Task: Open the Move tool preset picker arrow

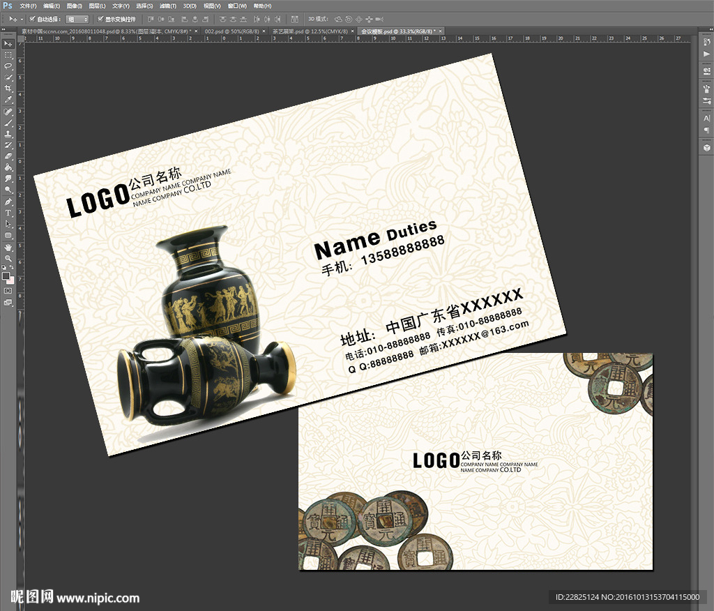Action: [x=22, y=19]
